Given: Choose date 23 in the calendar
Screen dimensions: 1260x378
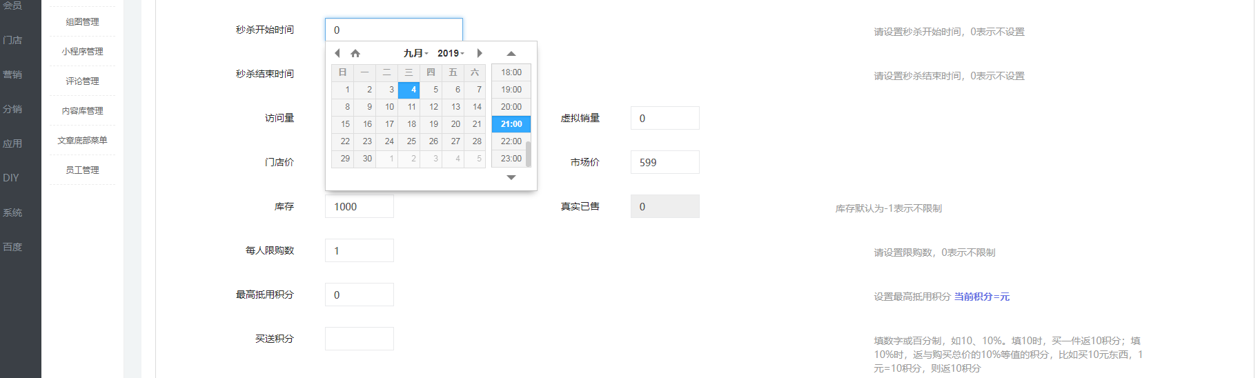Looking at the screenshot, I should click(365, 141).
